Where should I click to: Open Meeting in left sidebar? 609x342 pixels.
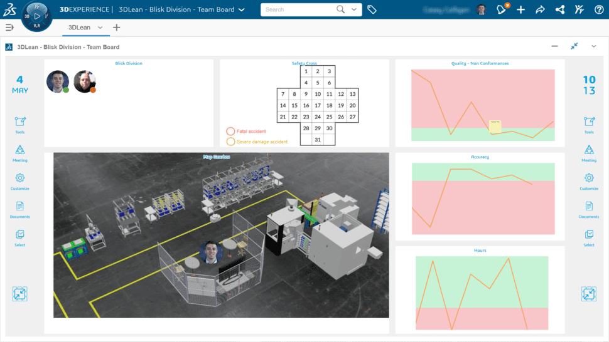[x=20, y=153]
